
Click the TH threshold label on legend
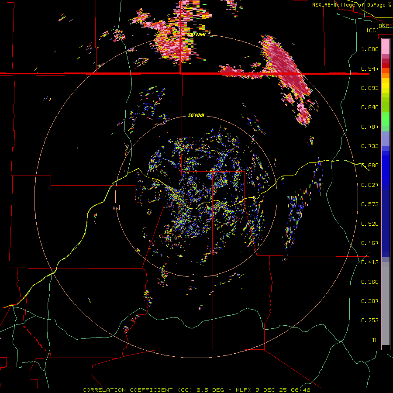pyautogui.click(x=375, y=340)
